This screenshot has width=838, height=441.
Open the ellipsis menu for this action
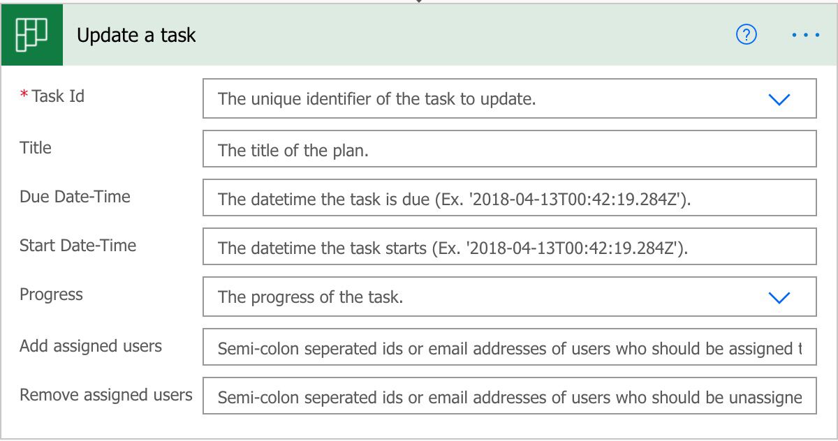tap(807, 34)
